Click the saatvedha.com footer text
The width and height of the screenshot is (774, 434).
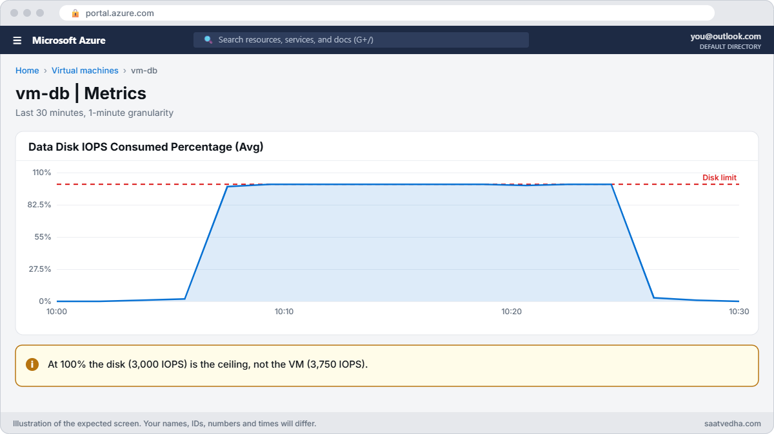[x=733, y=424]
